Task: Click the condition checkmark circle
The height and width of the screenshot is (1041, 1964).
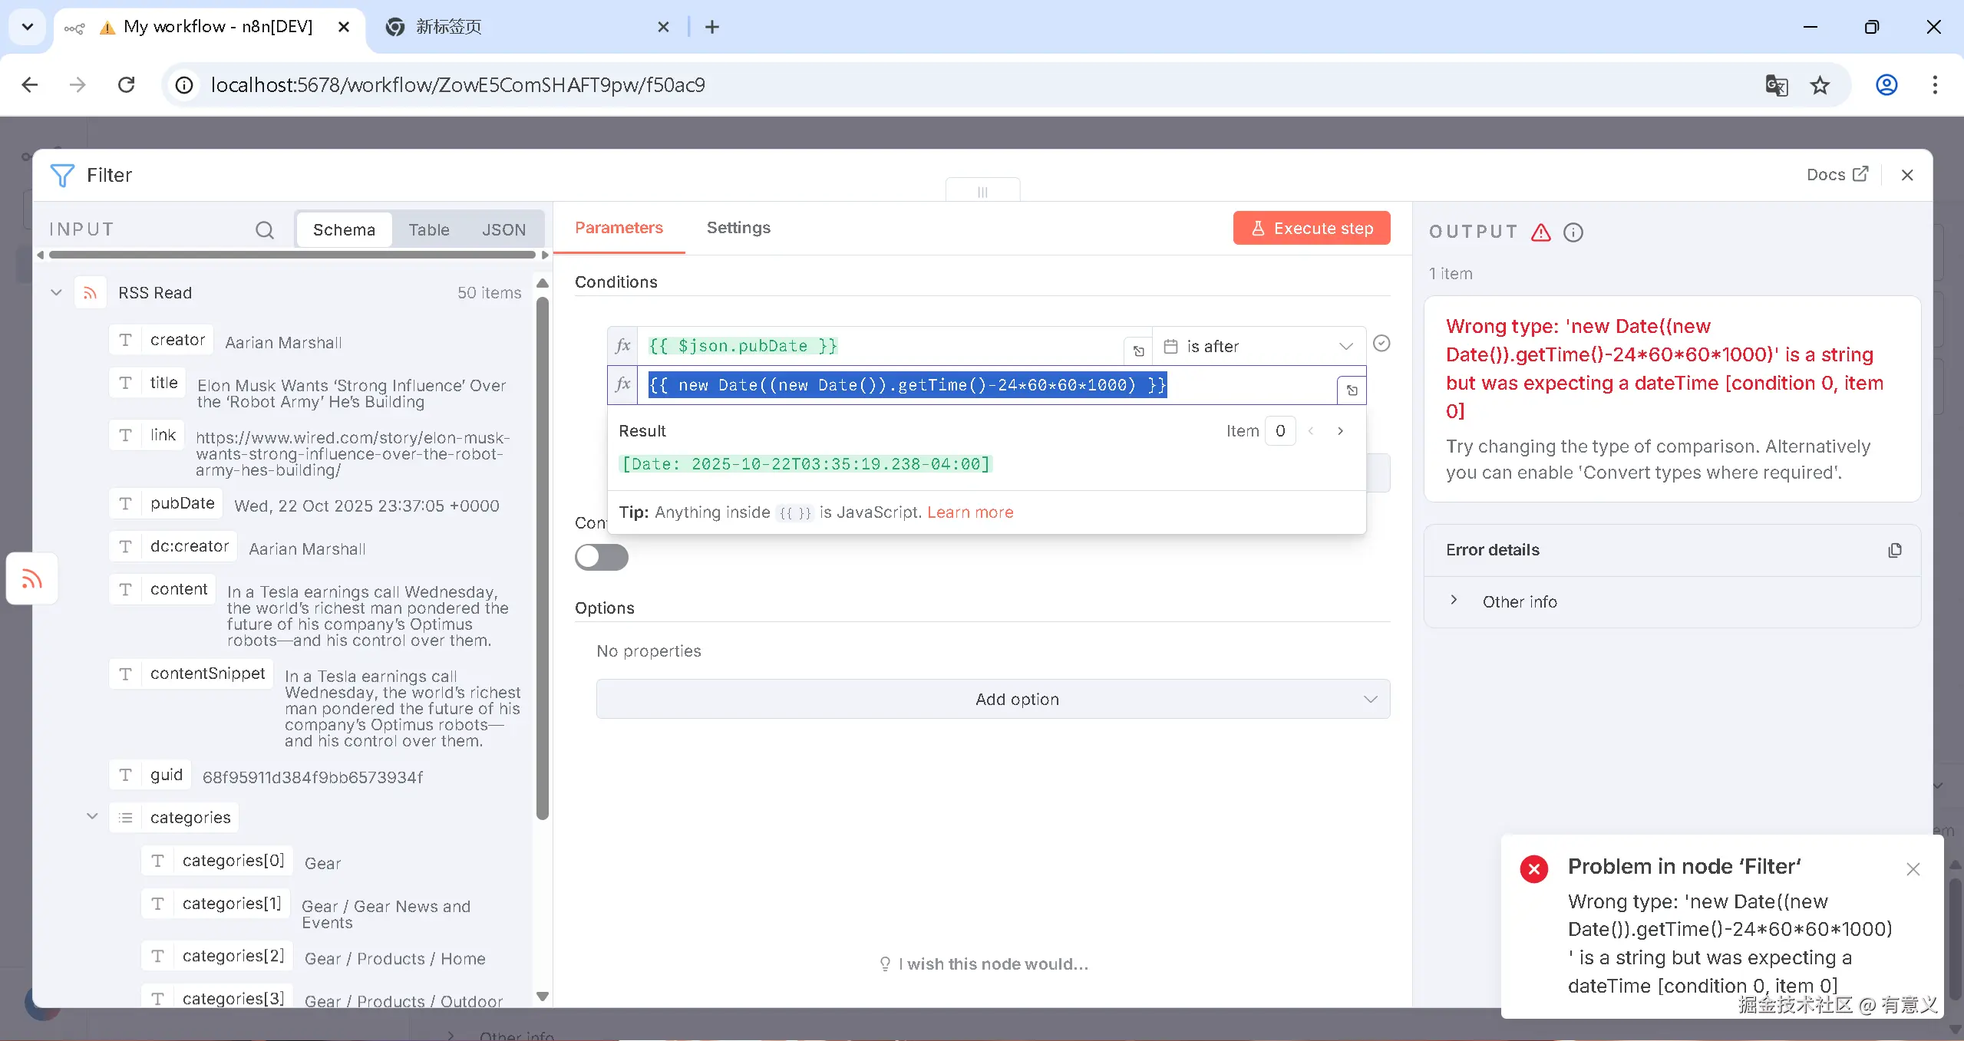Action: (1381, 344)
